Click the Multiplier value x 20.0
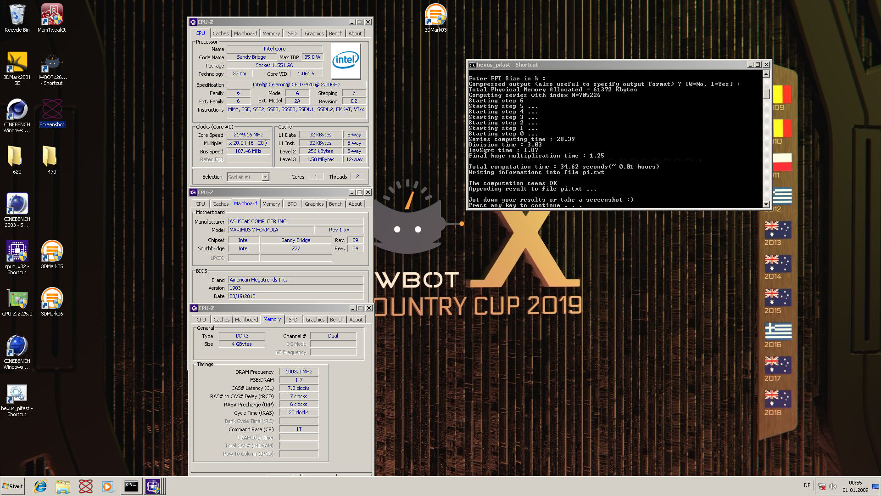 pyautogui.click(x=248, y=143)
